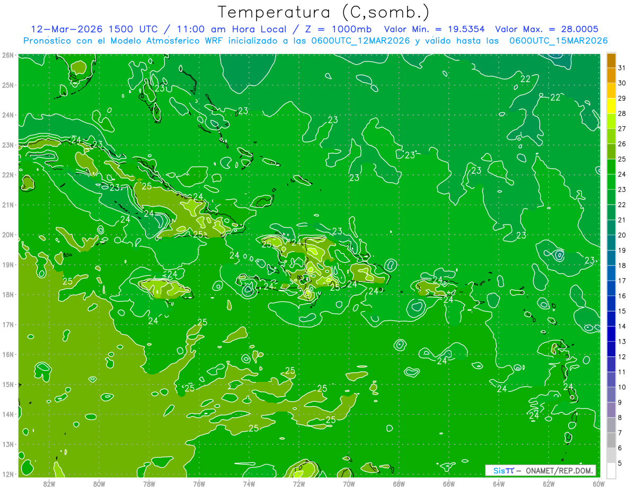
Task: Click the 70W longitude label
Action: (349, 484)
